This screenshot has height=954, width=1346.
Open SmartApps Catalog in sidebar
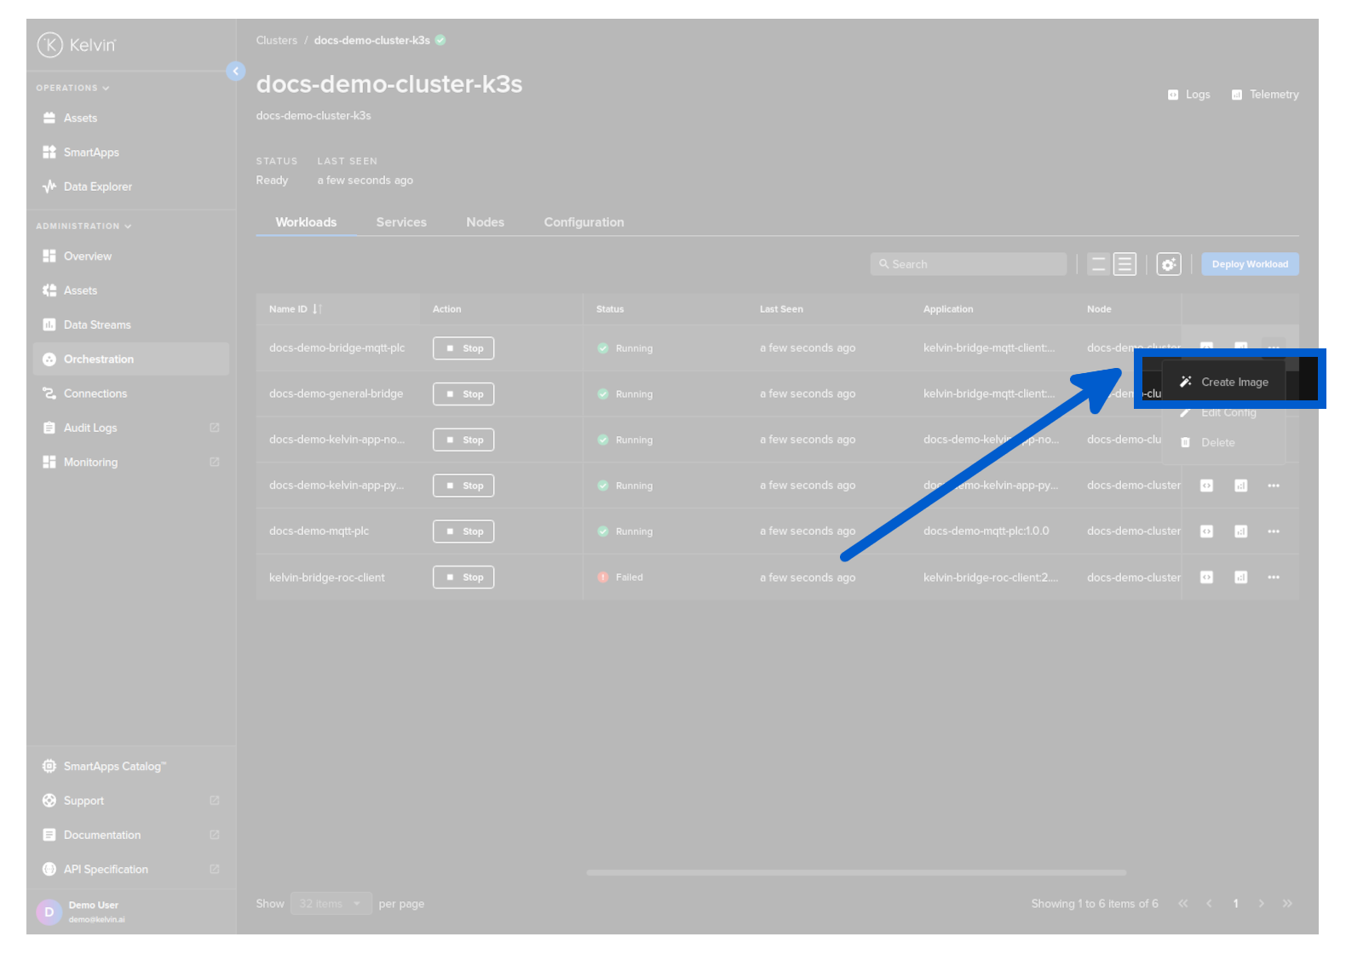(x=114, y=767)
